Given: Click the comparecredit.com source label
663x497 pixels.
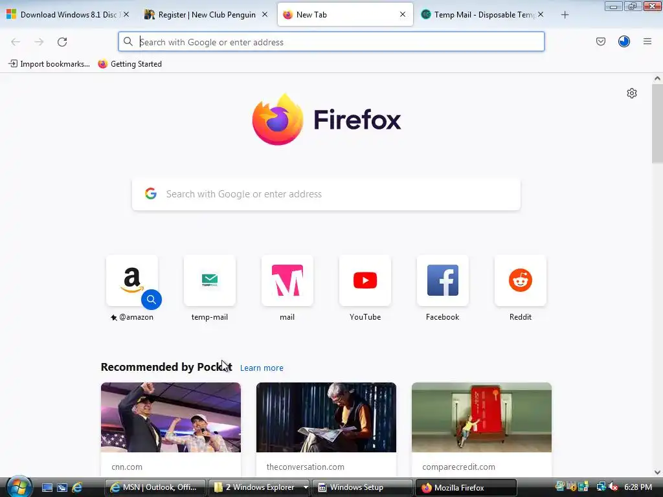Looking at the screenshot, I should [458, 467].
